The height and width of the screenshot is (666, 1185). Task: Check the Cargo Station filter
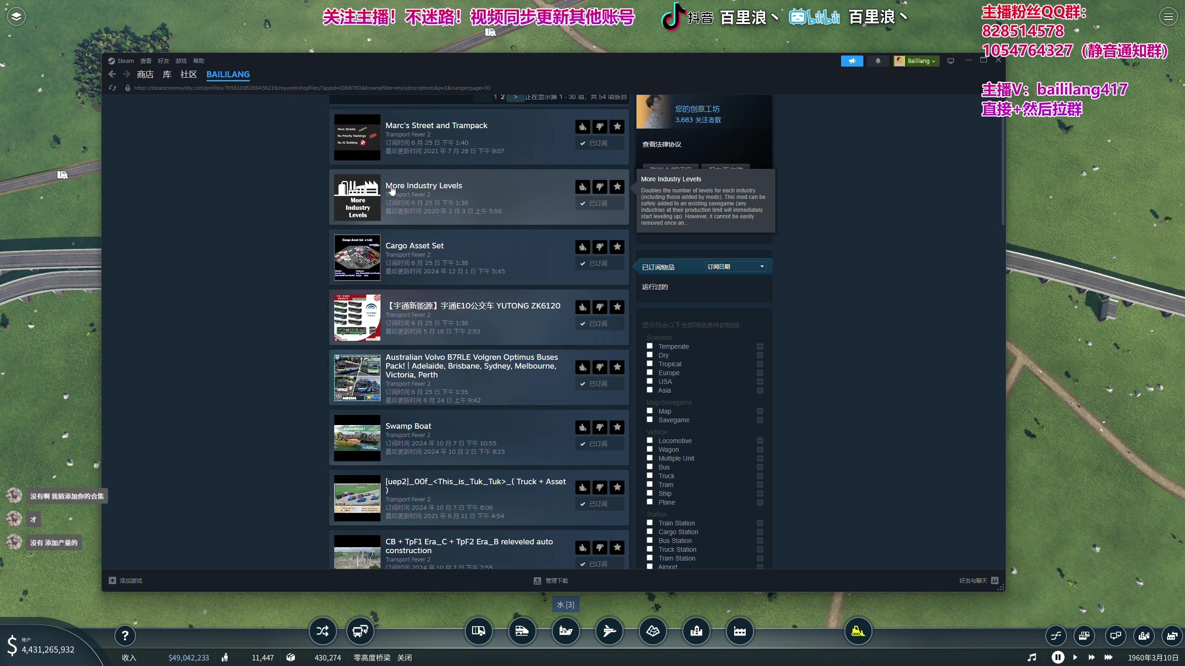click(649, 531)
